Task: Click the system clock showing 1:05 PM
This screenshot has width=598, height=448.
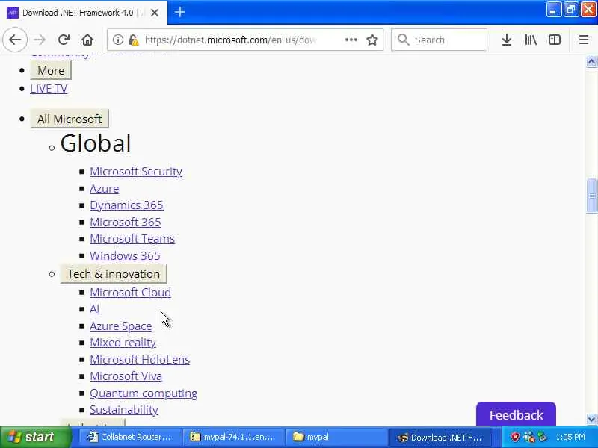Action: point(570,437)
